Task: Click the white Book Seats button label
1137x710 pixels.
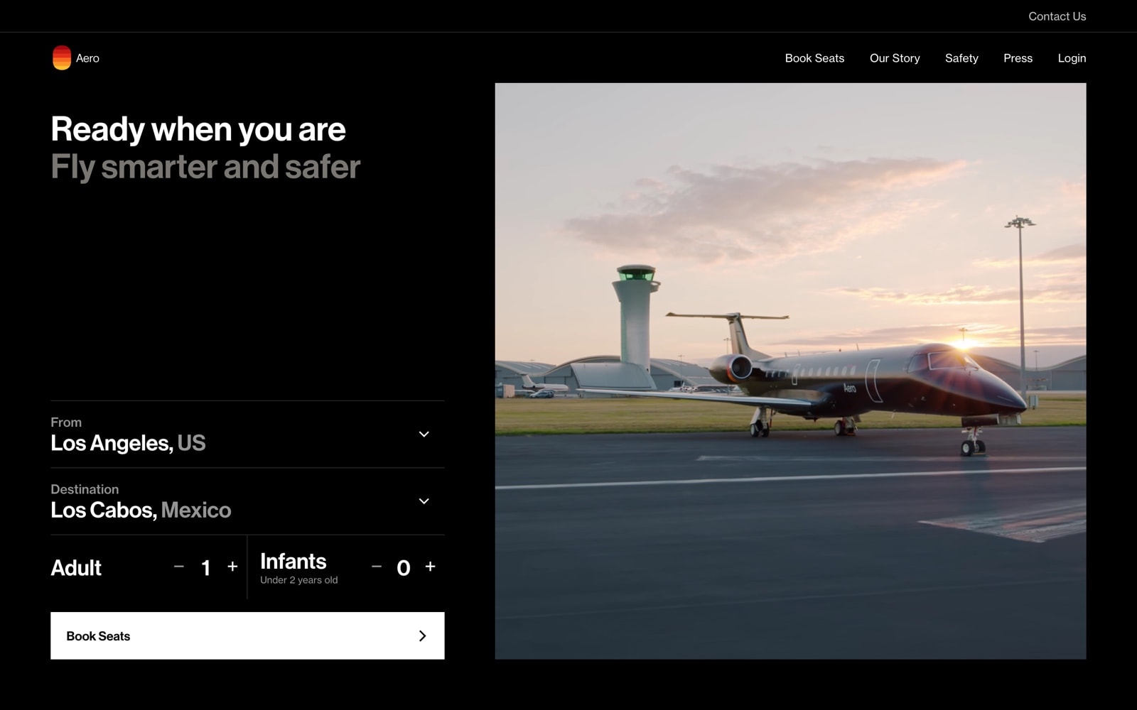Action: click(98, 636)
